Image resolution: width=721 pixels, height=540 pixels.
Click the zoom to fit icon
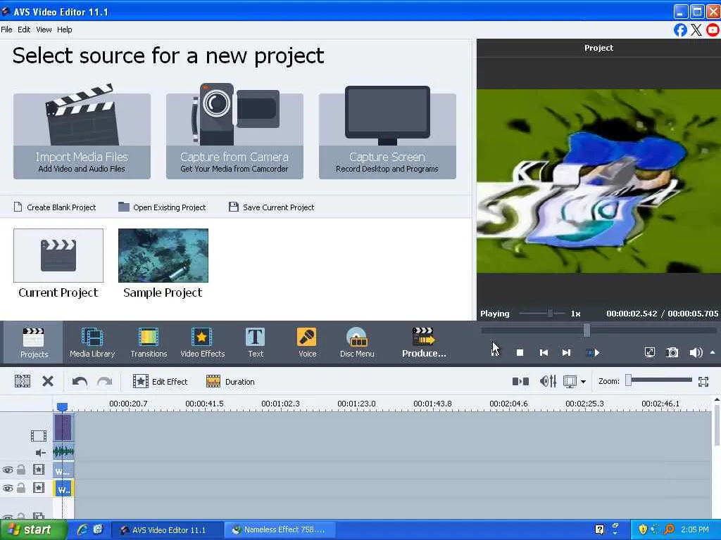(x=703, y=381)
